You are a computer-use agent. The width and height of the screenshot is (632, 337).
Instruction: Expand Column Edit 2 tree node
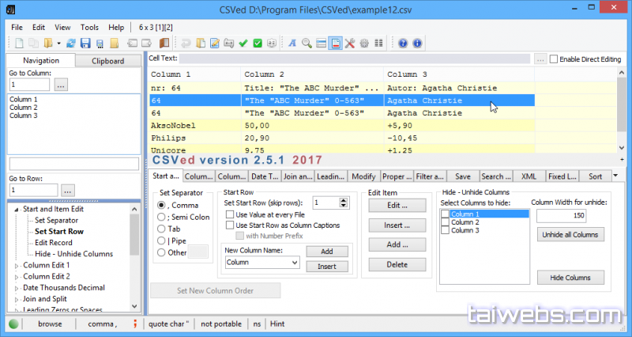[17, 277]
